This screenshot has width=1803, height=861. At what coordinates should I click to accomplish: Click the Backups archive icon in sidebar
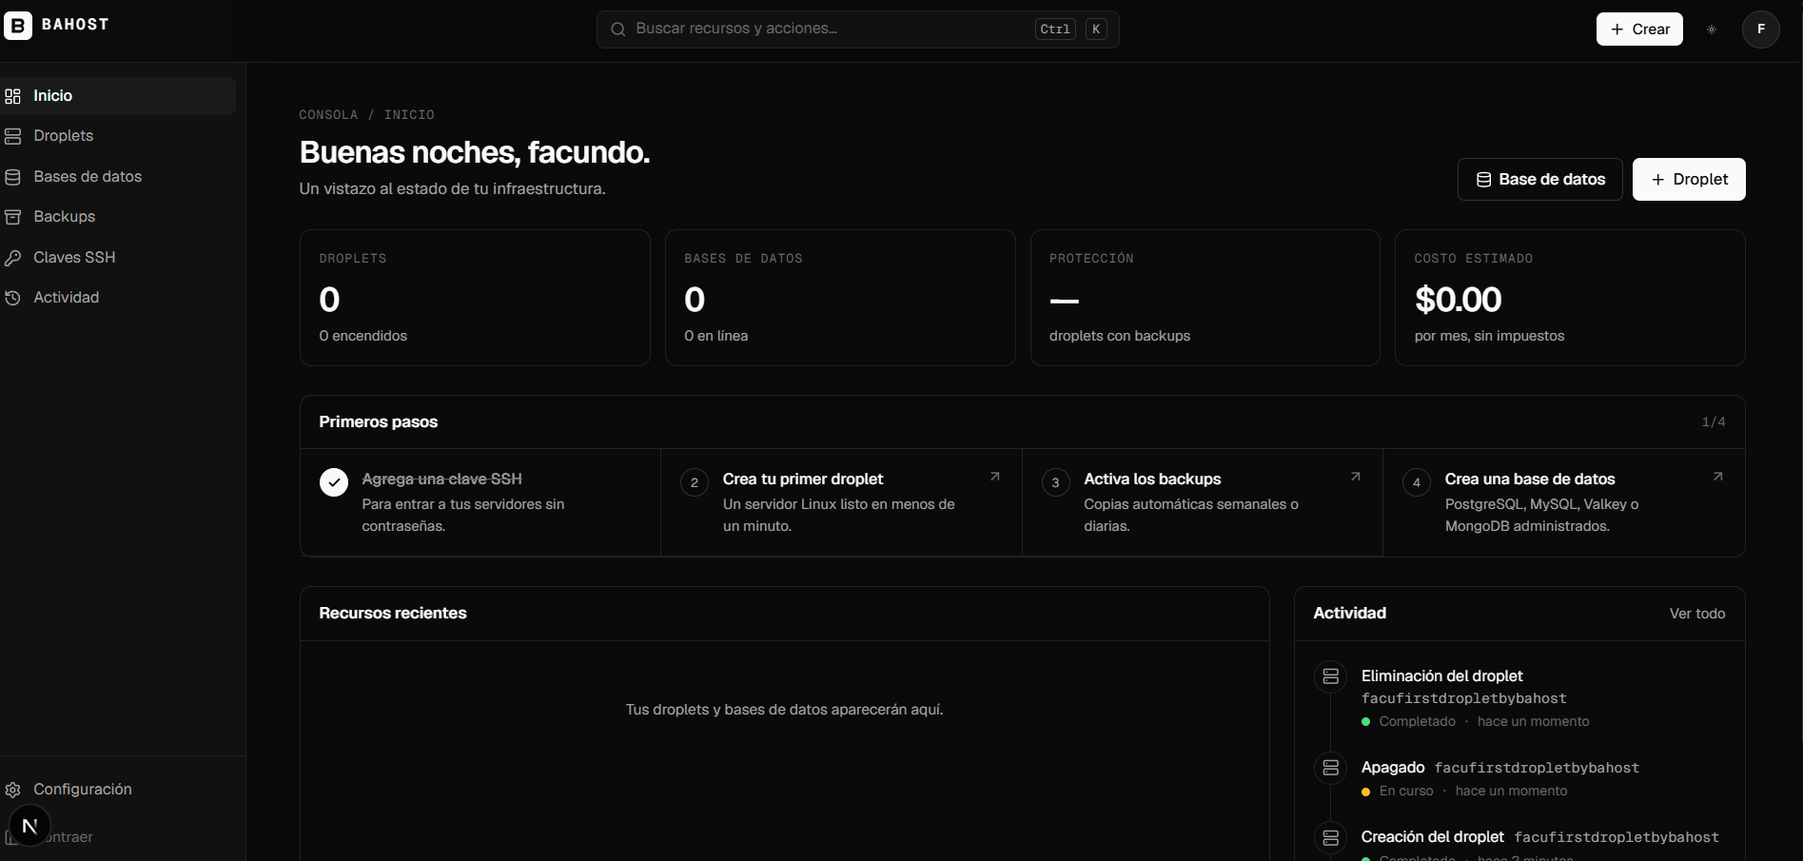(x=12, y=217)
